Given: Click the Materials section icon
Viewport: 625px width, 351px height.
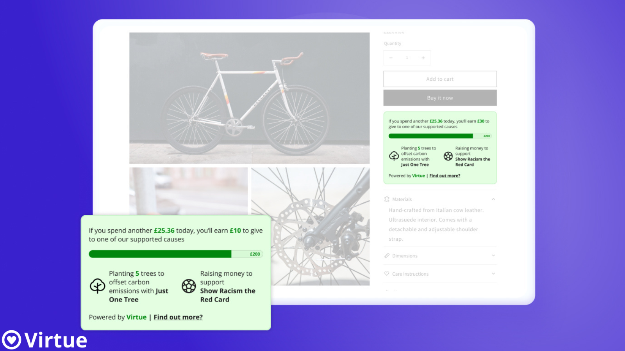Looking at the screenshot, I should [x=387, y=199].
